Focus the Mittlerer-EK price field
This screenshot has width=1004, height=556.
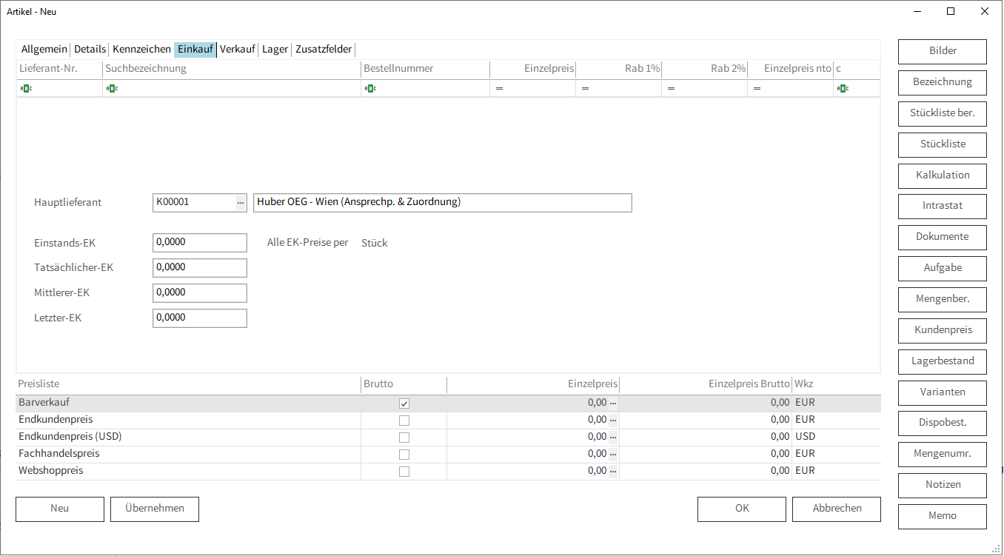coord(200,293)
